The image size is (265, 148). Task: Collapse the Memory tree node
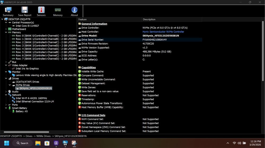point(6,32)
